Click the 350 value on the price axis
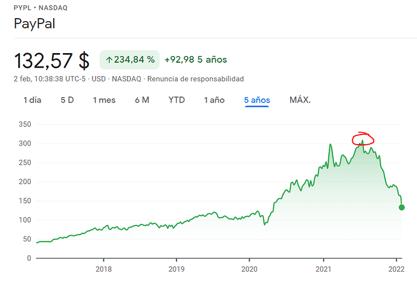 click(25, 124)
